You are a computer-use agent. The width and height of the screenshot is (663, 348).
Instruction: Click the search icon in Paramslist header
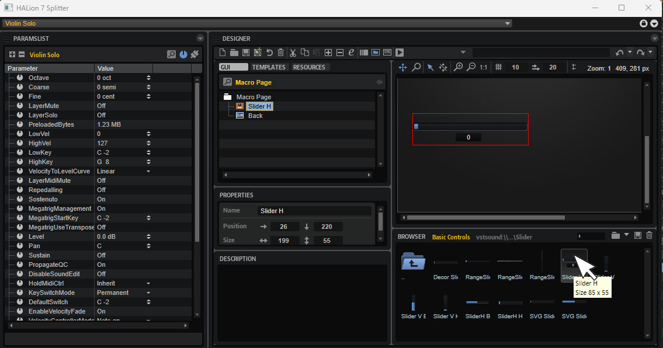[x=171, y=54]
